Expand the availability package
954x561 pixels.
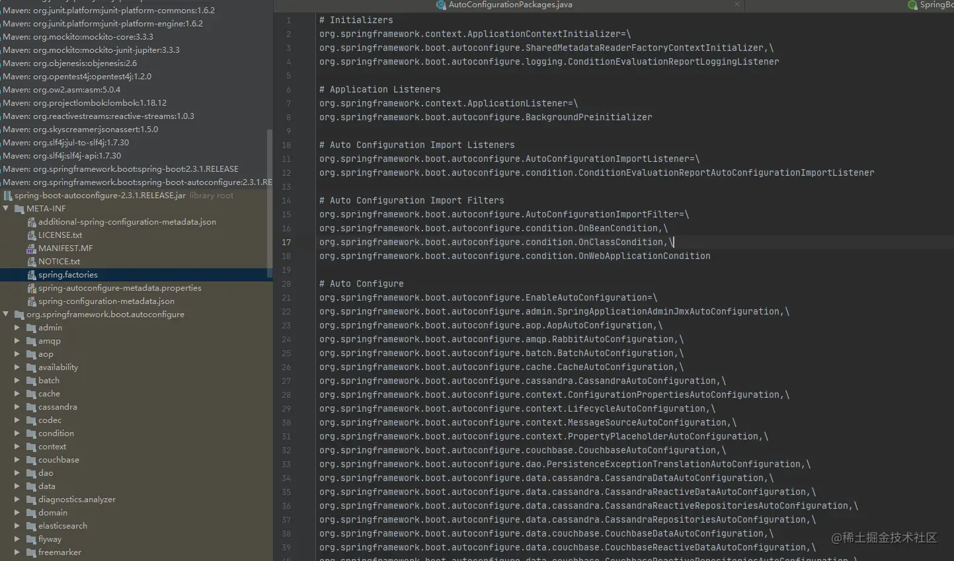17,367
